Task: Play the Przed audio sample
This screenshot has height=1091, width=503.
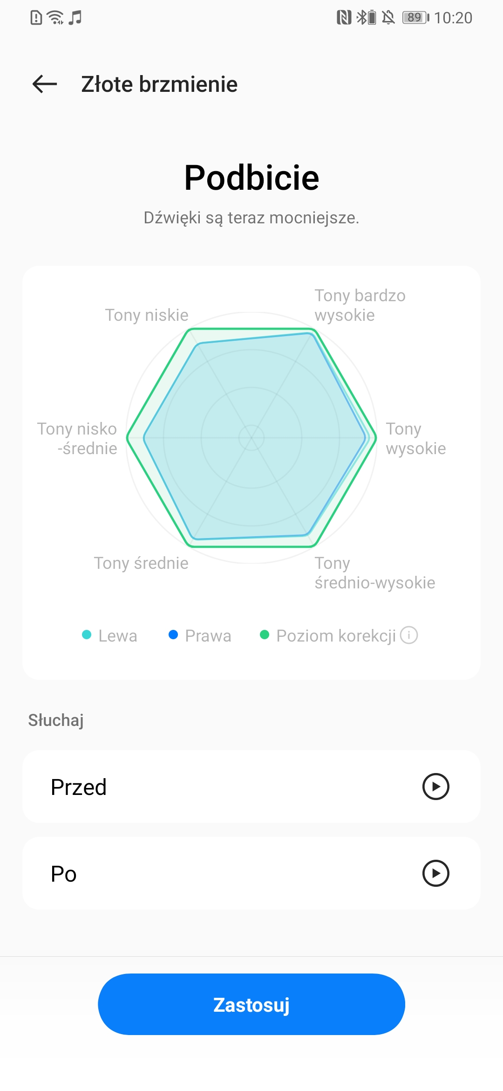Action: point(435,787)
